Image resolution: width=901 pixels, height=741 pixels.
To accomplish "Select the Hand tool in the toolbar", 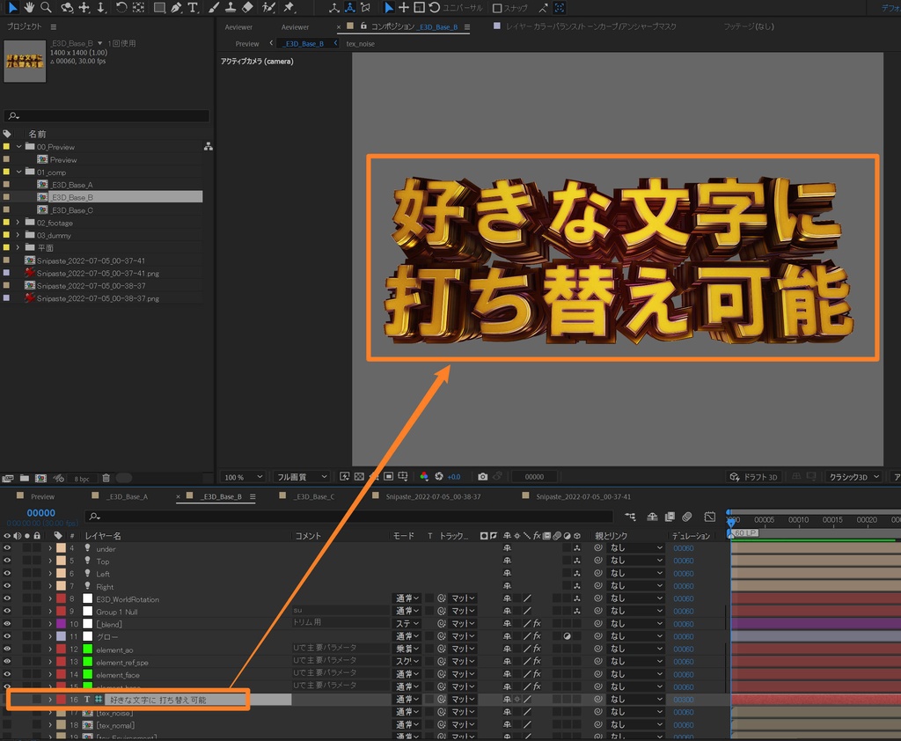I will 29,7.
